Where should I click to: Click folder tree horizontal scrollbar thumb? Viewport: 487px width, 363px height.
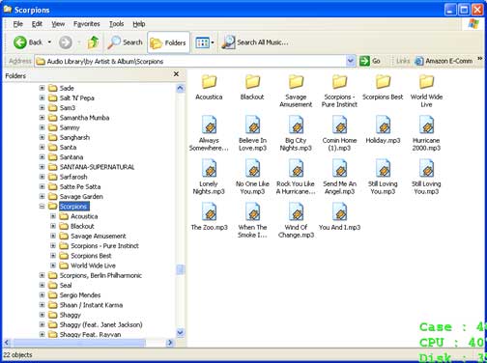point(79,343)
